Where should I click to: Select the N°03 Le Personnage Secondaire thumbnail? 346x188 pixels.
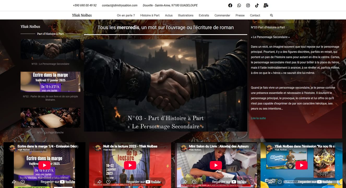[x=50, y=49]
